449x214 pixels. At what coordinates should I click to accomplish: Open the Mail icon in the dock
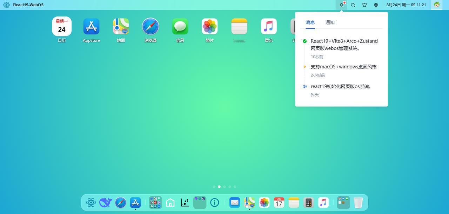tap(234, 202)
